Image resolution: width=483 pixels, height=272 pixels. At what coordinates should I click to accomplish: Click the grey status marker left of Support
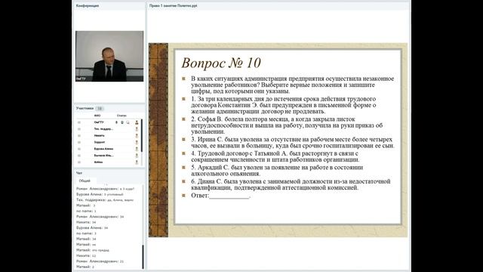79,142
